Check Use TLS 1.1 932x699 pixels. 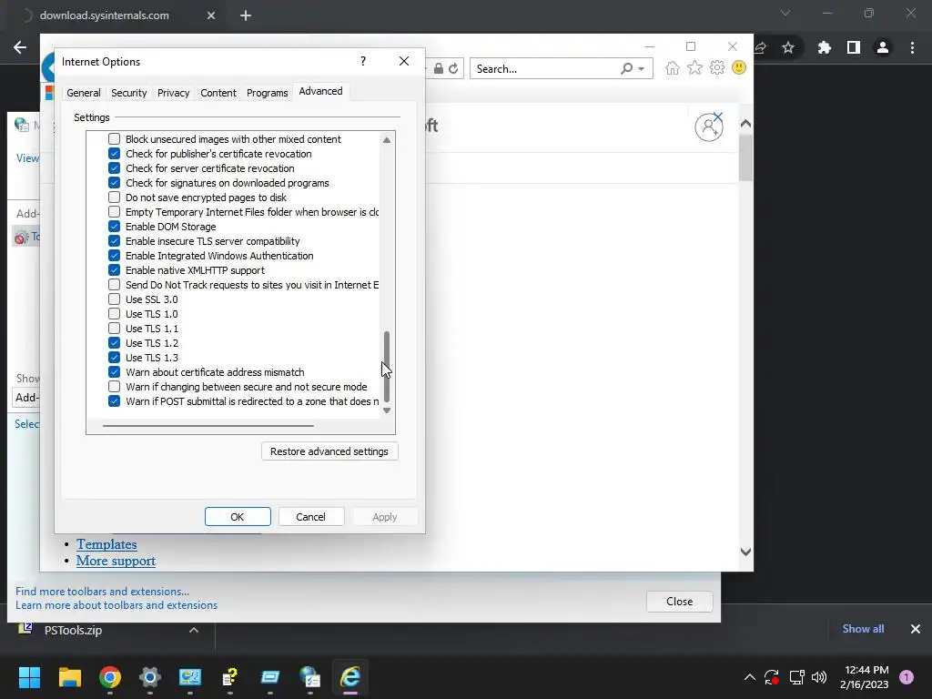point(114,328)
